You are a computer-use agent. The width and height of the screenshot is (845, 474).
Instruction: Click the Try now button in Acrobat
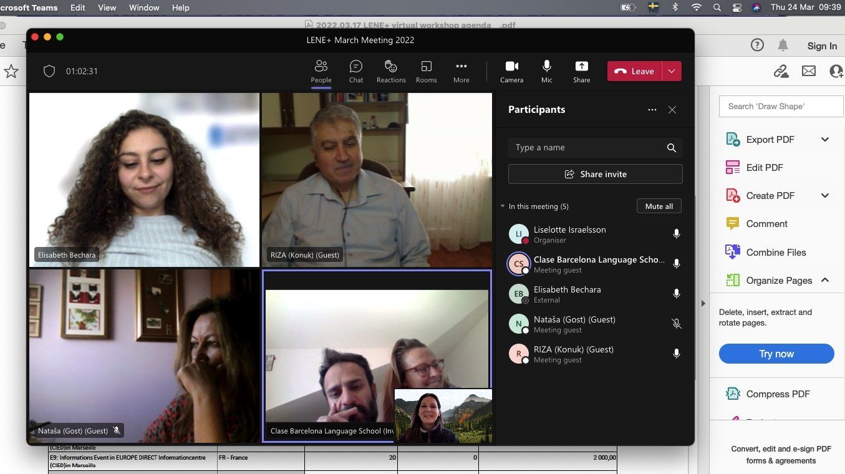[776, 354]
